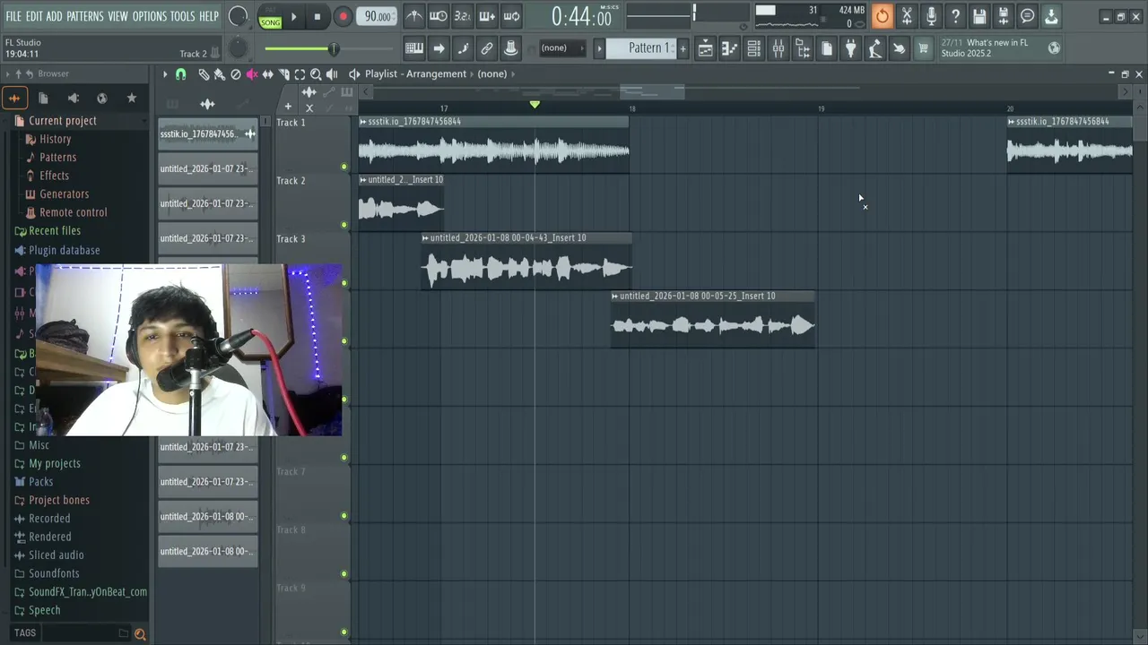Screen dimensions: 1148x645
Task: Toggle the recording countdown 3.2.1 icon
Action: pyautogui.click(x=462, y=16)
